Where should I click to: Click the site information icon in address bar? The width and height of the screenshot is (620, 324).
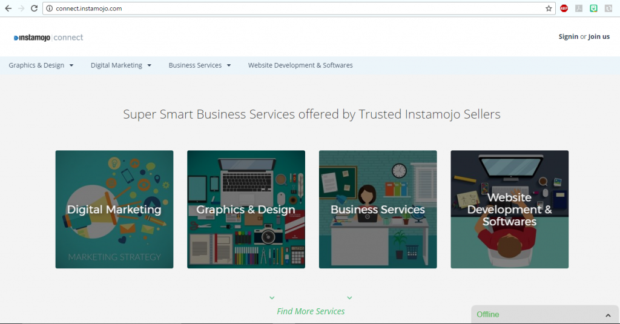(x=50, y=8)
